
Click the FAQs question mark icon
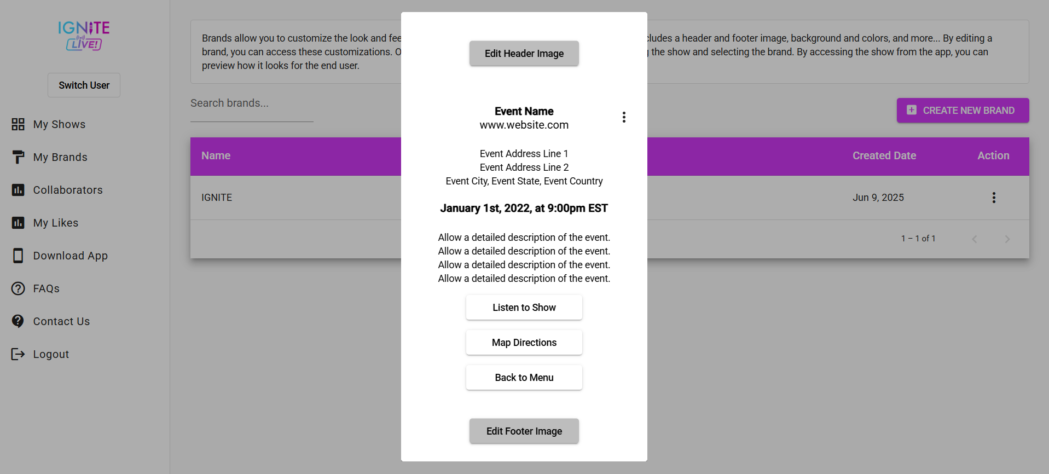coord(18,288)
